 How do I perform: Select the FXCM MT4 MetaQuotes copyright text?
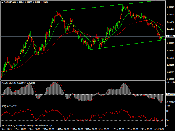27,125
